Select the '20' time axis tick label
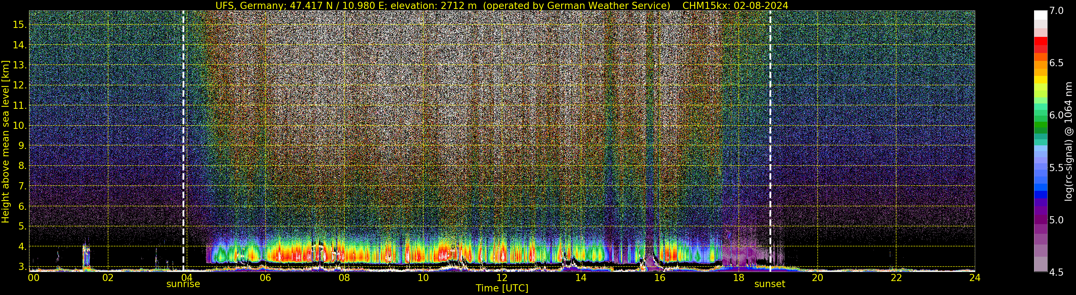 (x=817, y=278)
